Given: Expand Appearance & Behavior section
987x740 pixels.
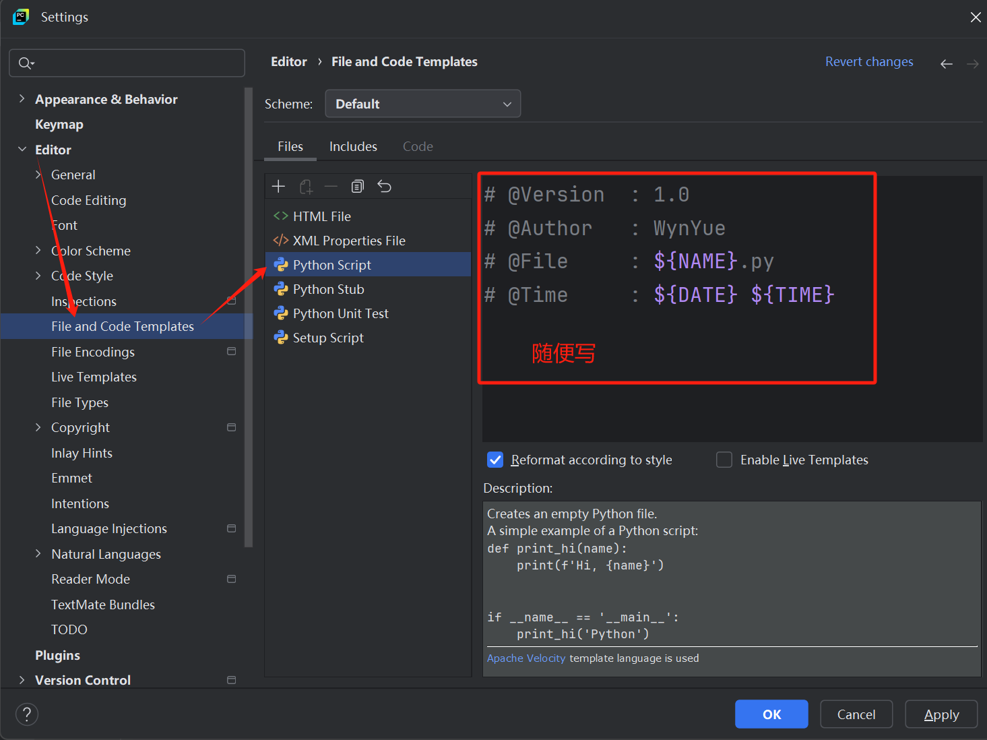Looking at the screenshot, I should click(x=22, y=99).
